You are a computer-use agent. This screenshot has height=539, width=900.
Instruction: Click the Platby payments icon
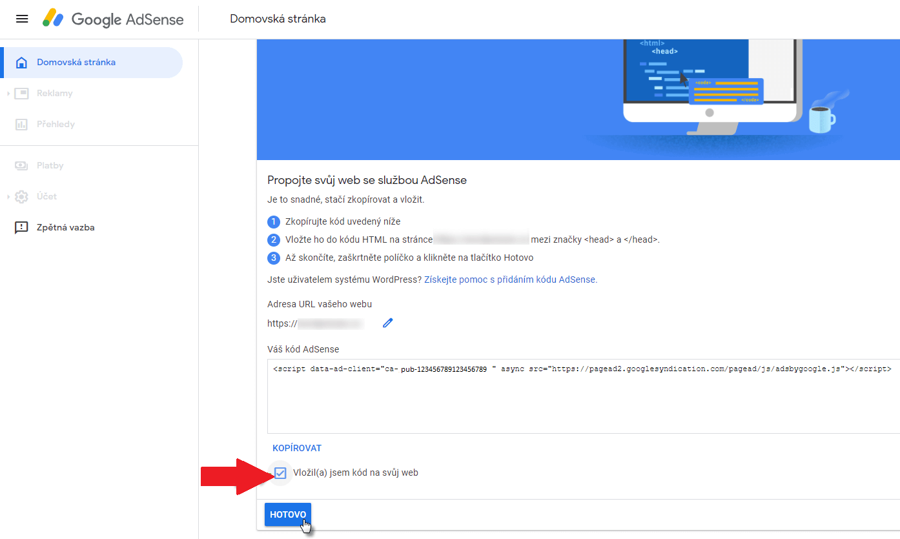coord(21,166)
